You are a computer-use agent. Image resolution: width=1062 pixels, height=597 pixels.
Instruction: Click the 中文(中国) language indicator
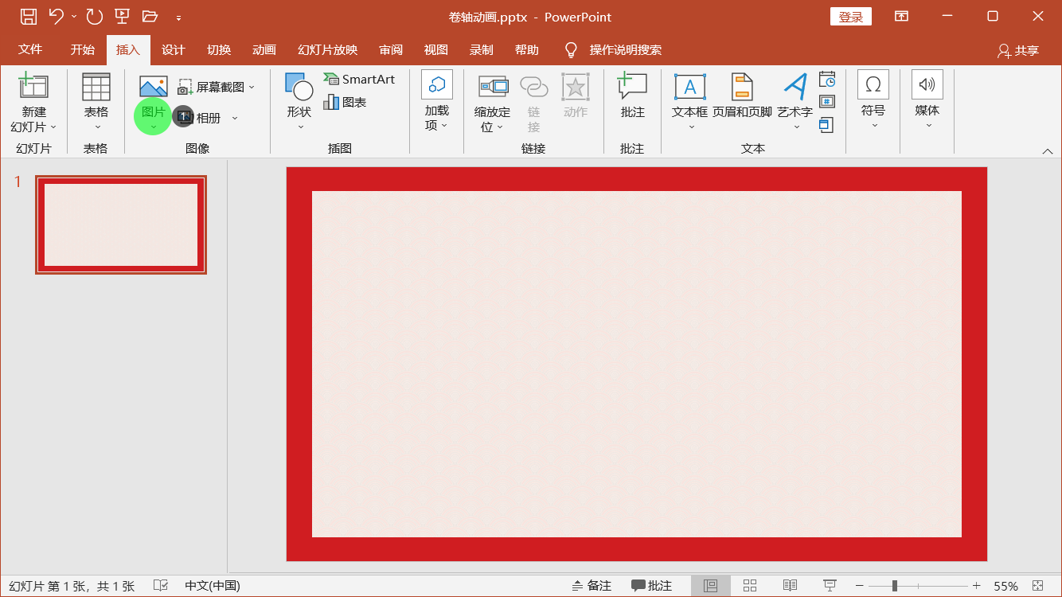[213, 586]
